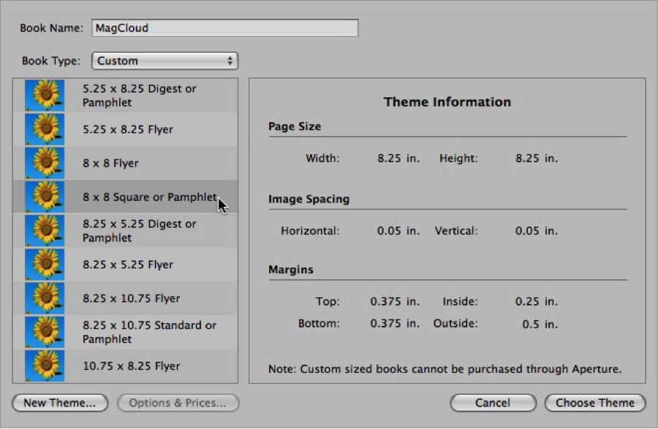Select the 8.25 x 10.75 Standard or Pamphlet theme
Screen dimensions: 658x429
[x=149, y=332]
